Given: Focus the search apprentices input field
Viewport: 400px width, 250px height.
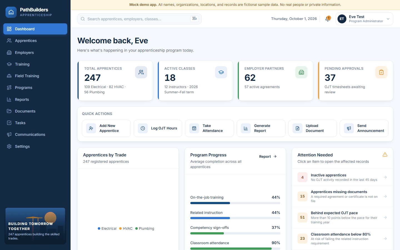Looking at the screenshot, I should click(139, 19).
